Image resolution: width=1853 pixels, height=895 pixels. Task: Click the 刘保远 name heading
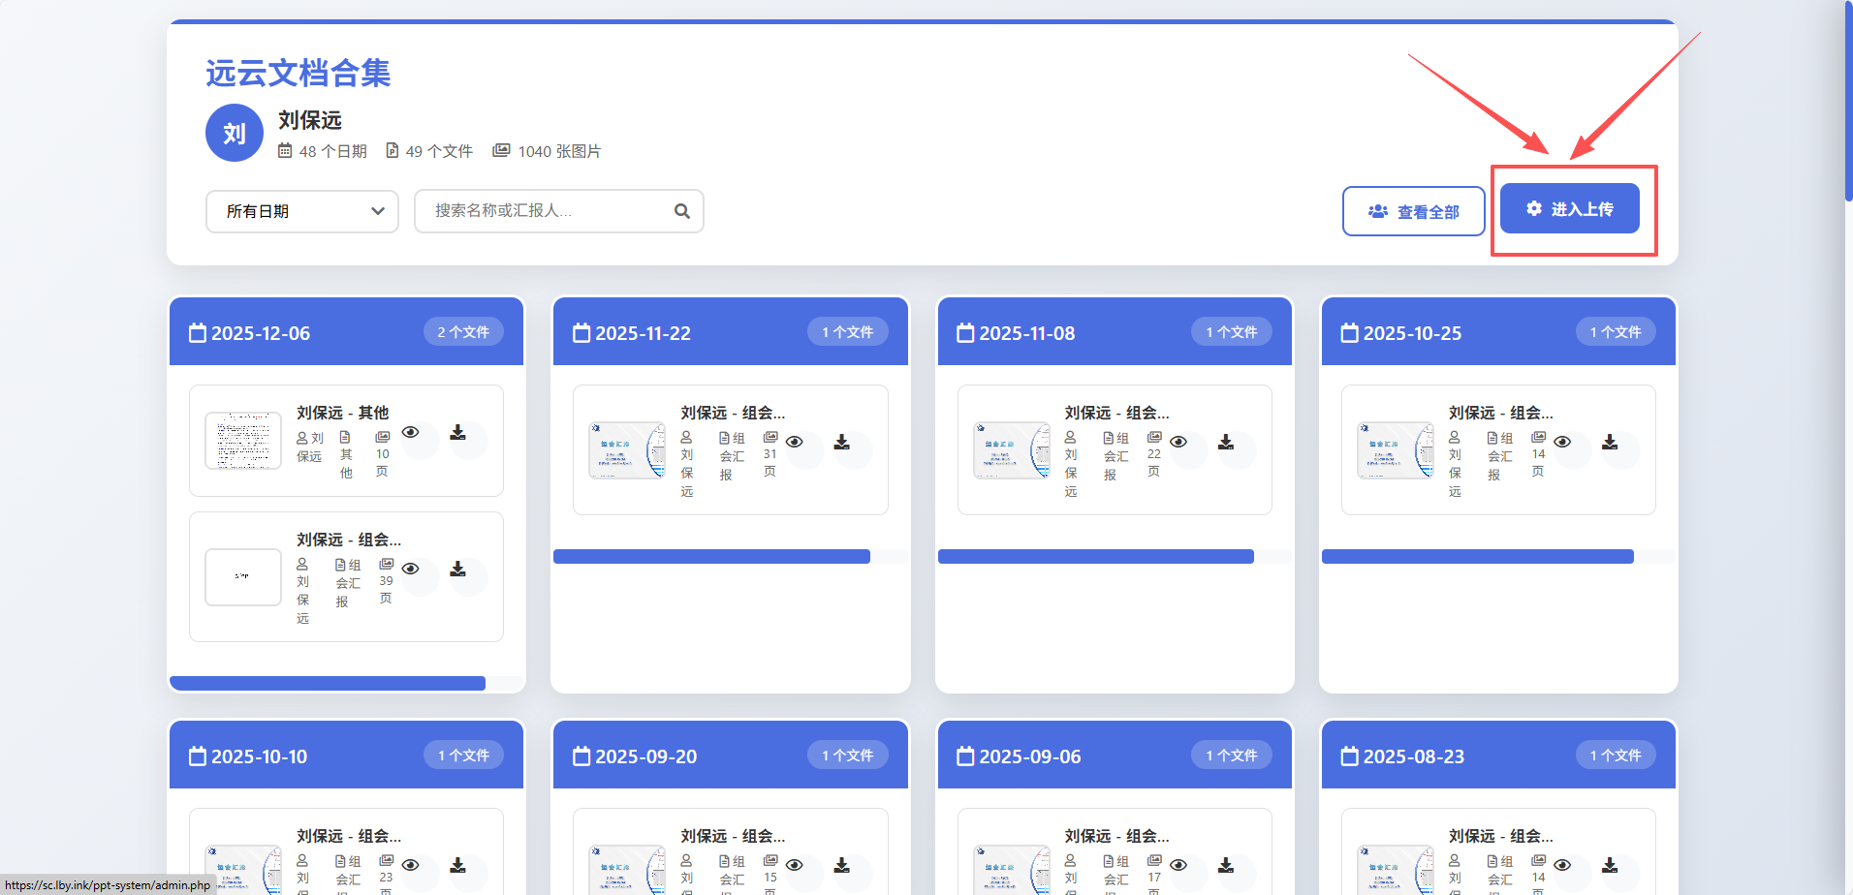tap(310, 120)
